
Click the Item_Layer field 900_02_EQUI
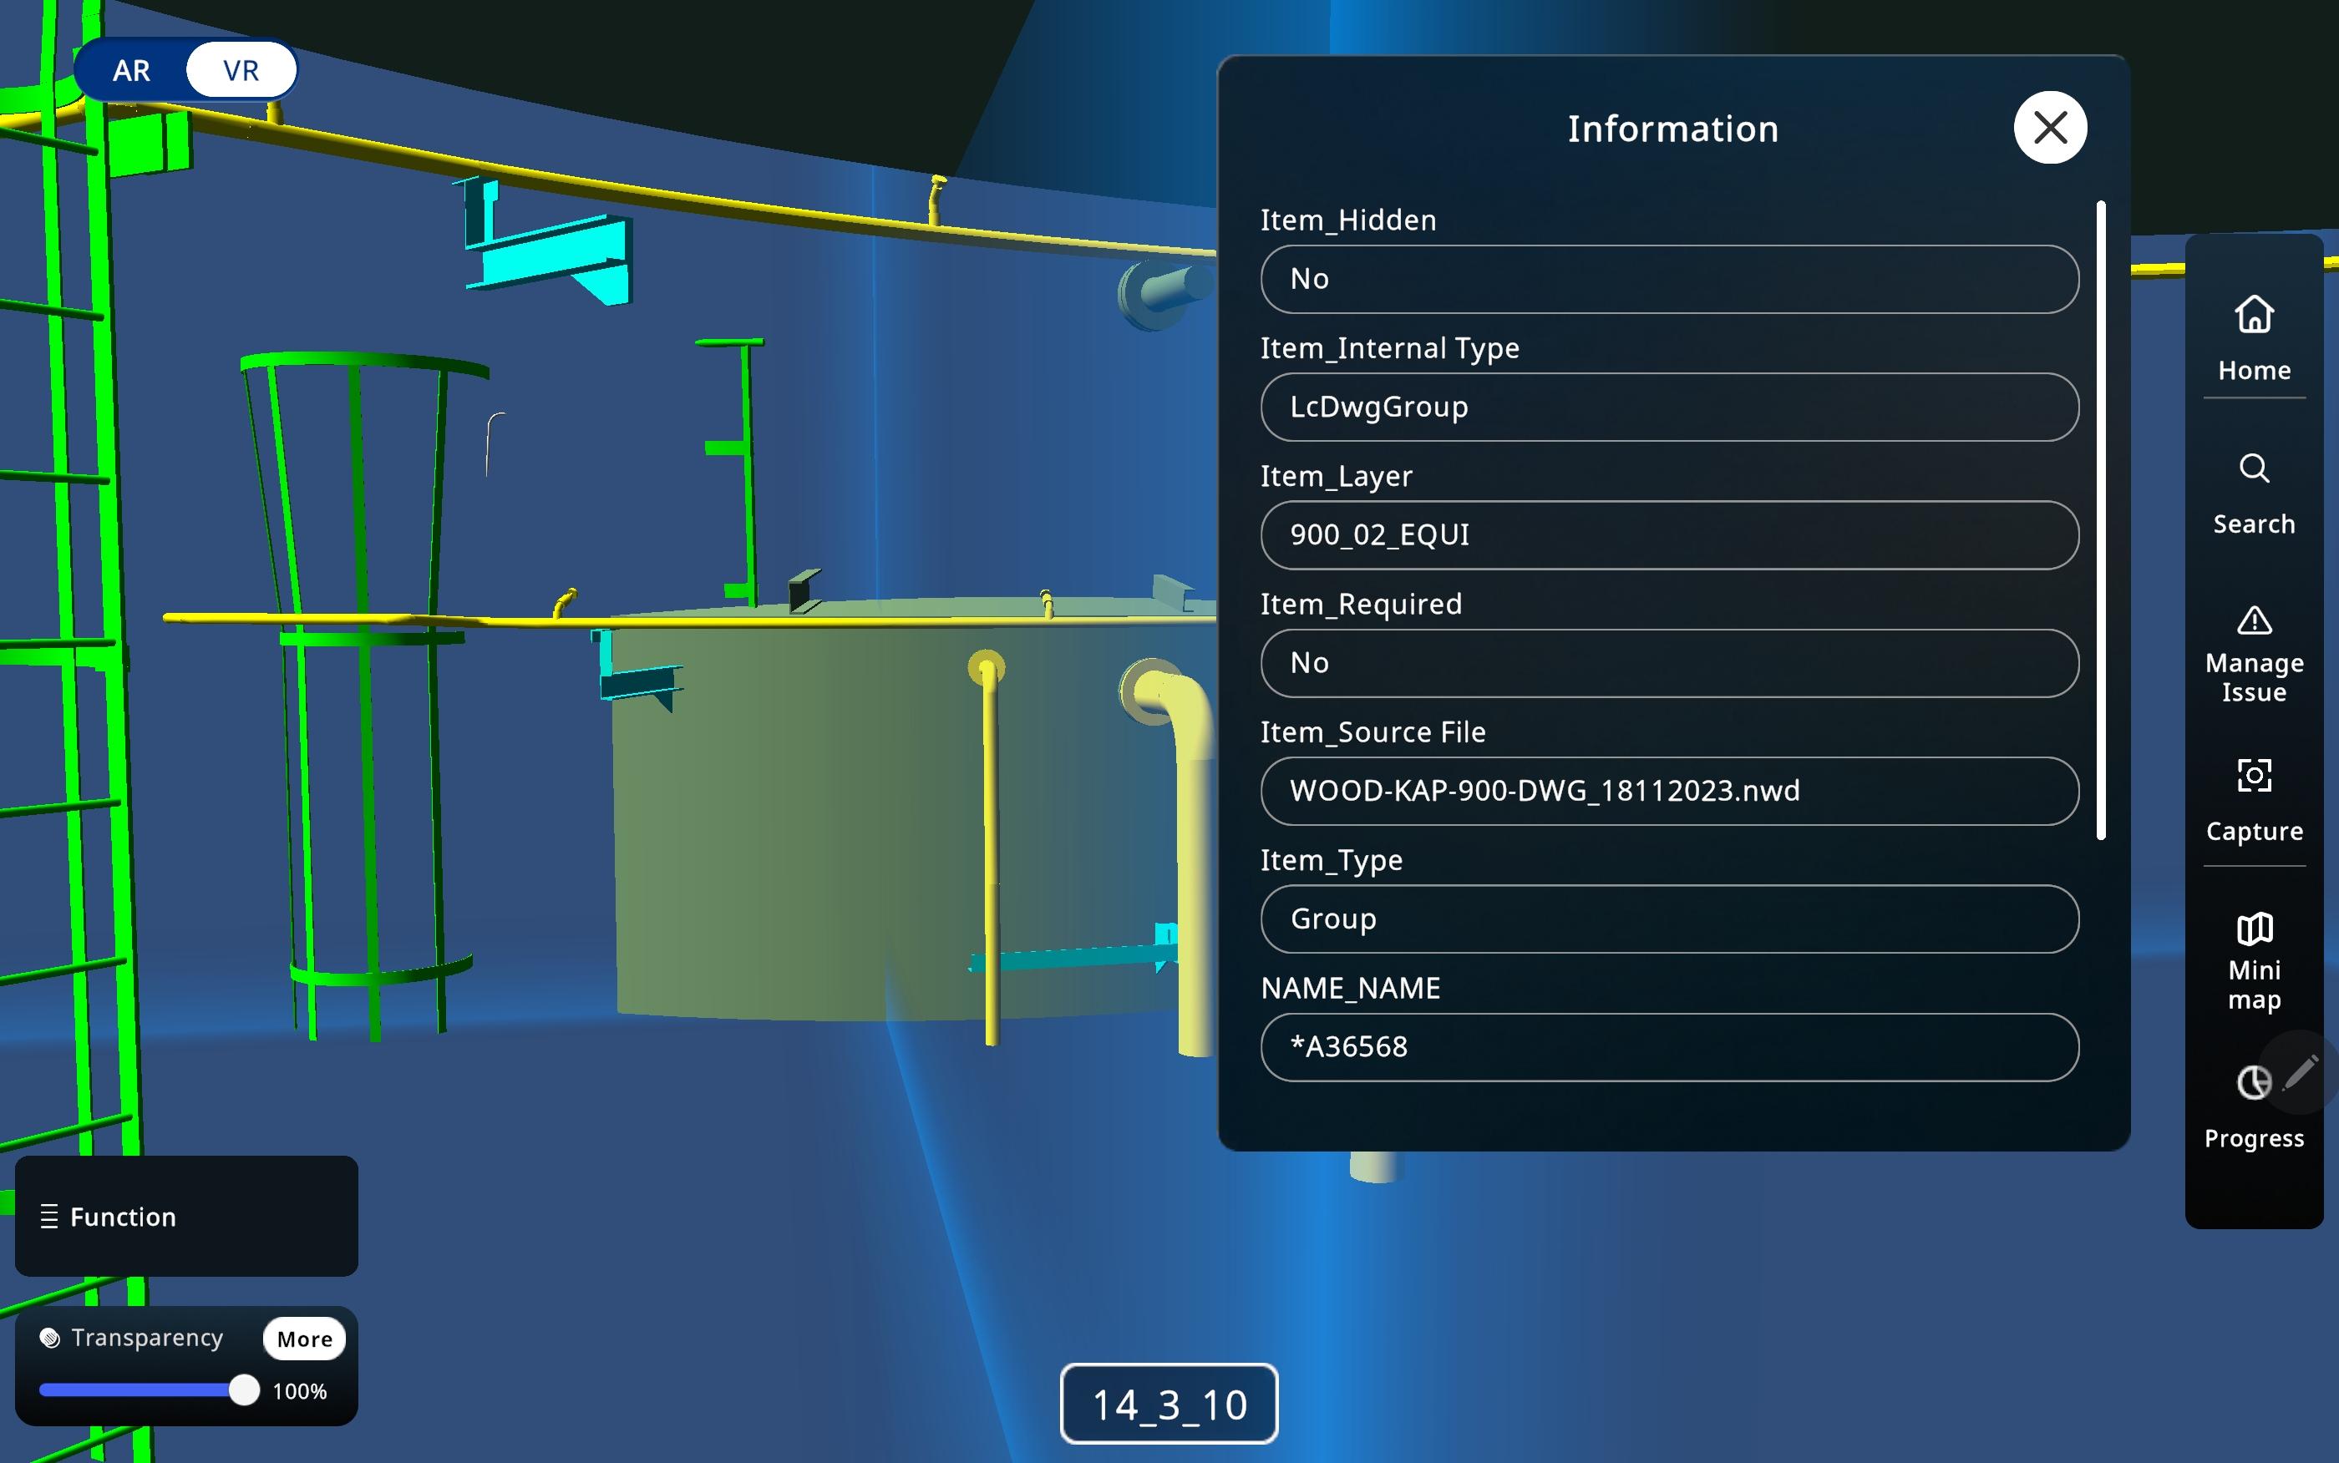pos(1668,535)
